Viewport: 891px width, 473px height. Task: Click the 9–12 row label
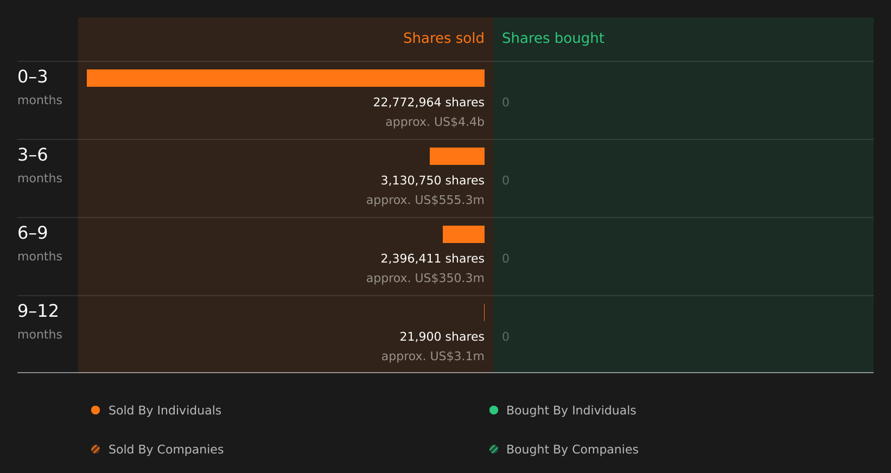(x=38, y=311)
